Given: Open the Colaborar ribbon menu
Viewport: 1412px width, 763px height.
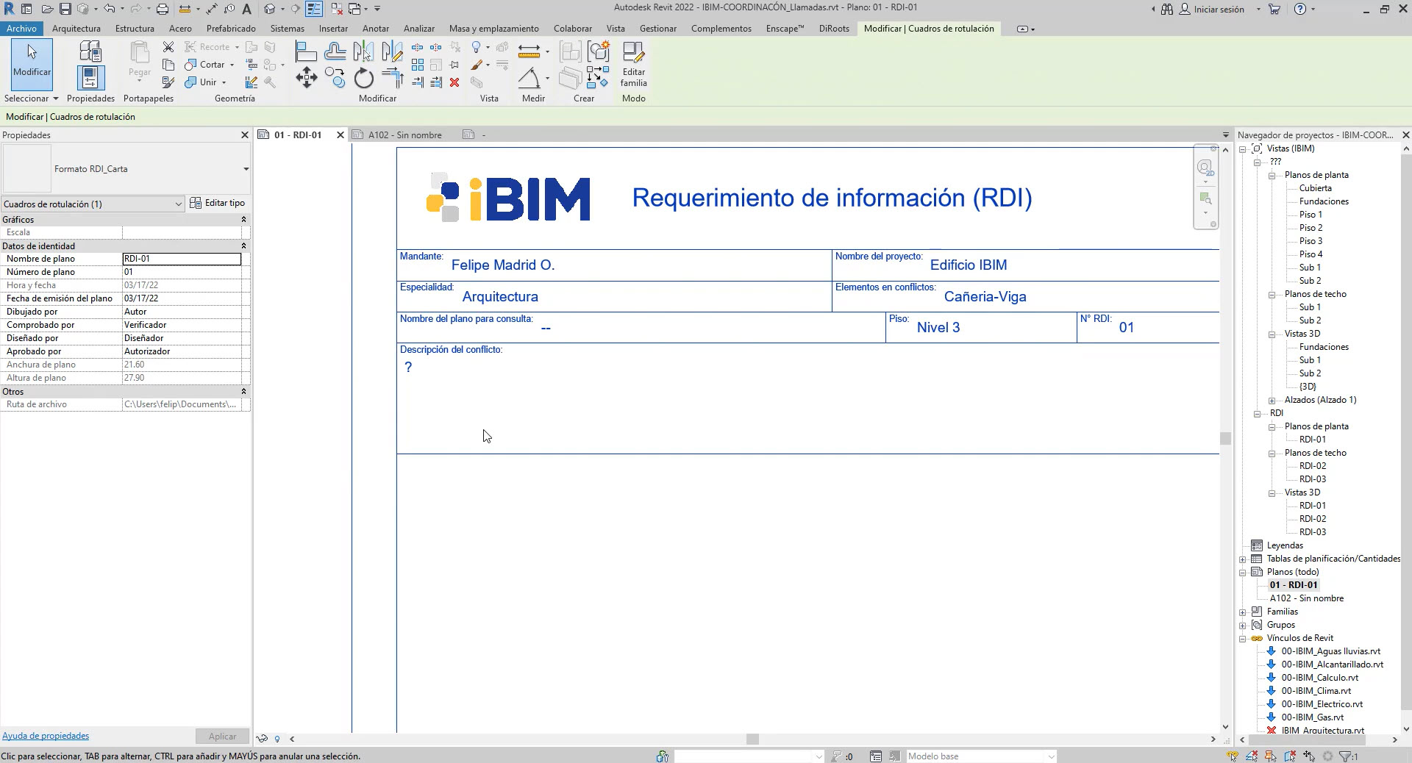Looking at the screenshot, I should (572, 29).
